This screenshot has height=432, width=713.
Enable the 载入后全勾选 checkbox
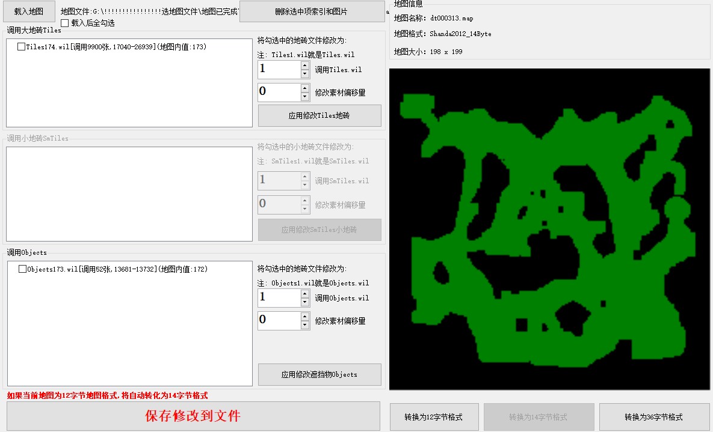[x=65, y=23]
